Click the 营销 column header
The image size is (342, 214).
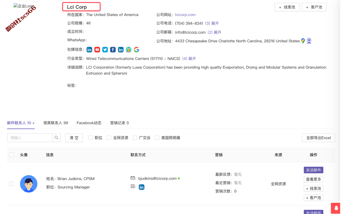219,155
